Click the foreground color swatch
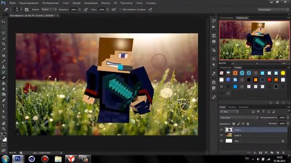 2,138
